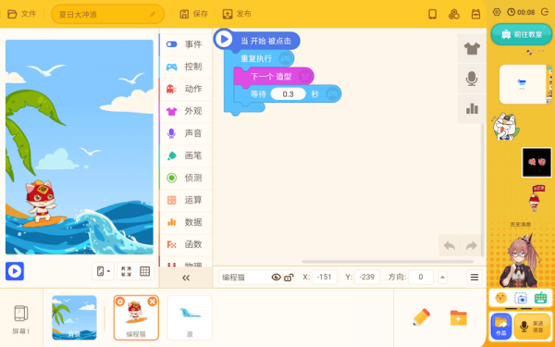Take screenshot with camera icon in chat
Screen dimensions: 555x347
click(520, 298)
